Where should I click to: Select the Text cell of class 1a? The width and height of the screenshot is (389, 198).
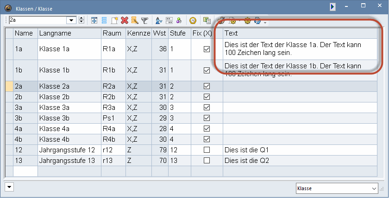tap(300, 49)
